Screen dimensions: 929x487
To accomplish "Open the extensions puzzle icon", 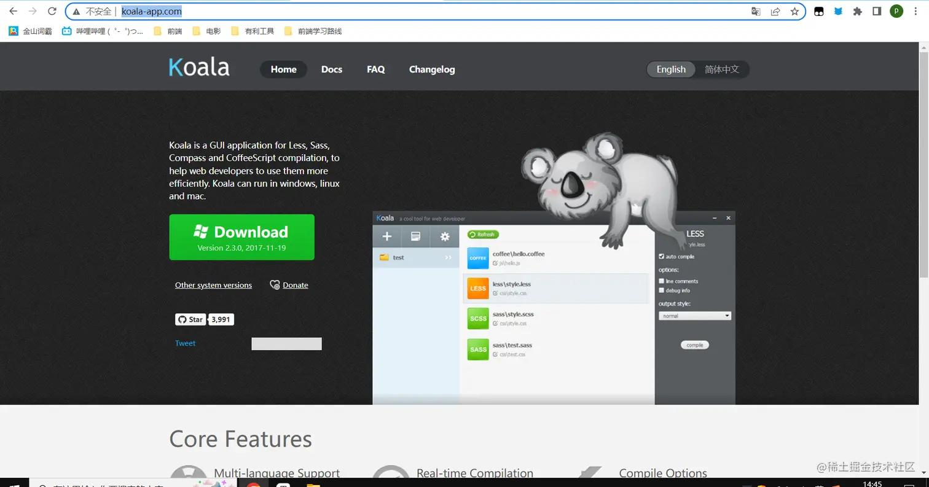I will (x=858, y=11).
